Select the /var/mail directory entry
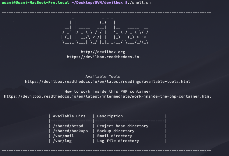Screen dimensions: 229x156 coord(63,136)
